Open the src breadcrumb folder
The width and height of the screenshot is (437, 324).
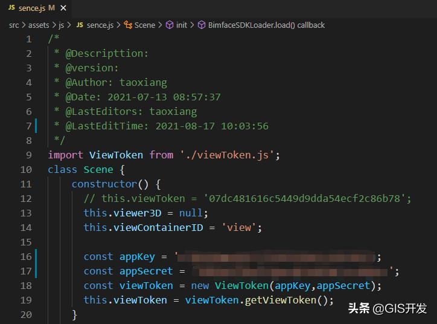13,25
